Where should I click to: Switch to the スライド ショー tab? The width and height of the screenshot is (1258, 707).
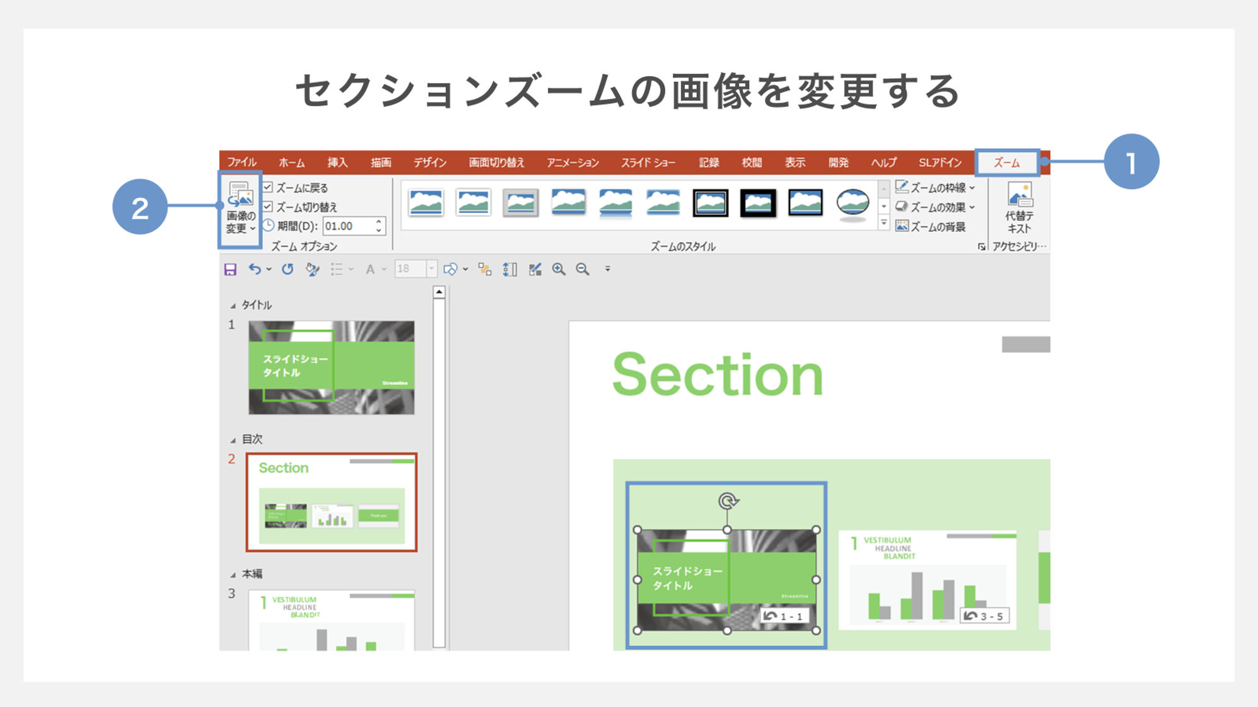click(x=648, y=163)
